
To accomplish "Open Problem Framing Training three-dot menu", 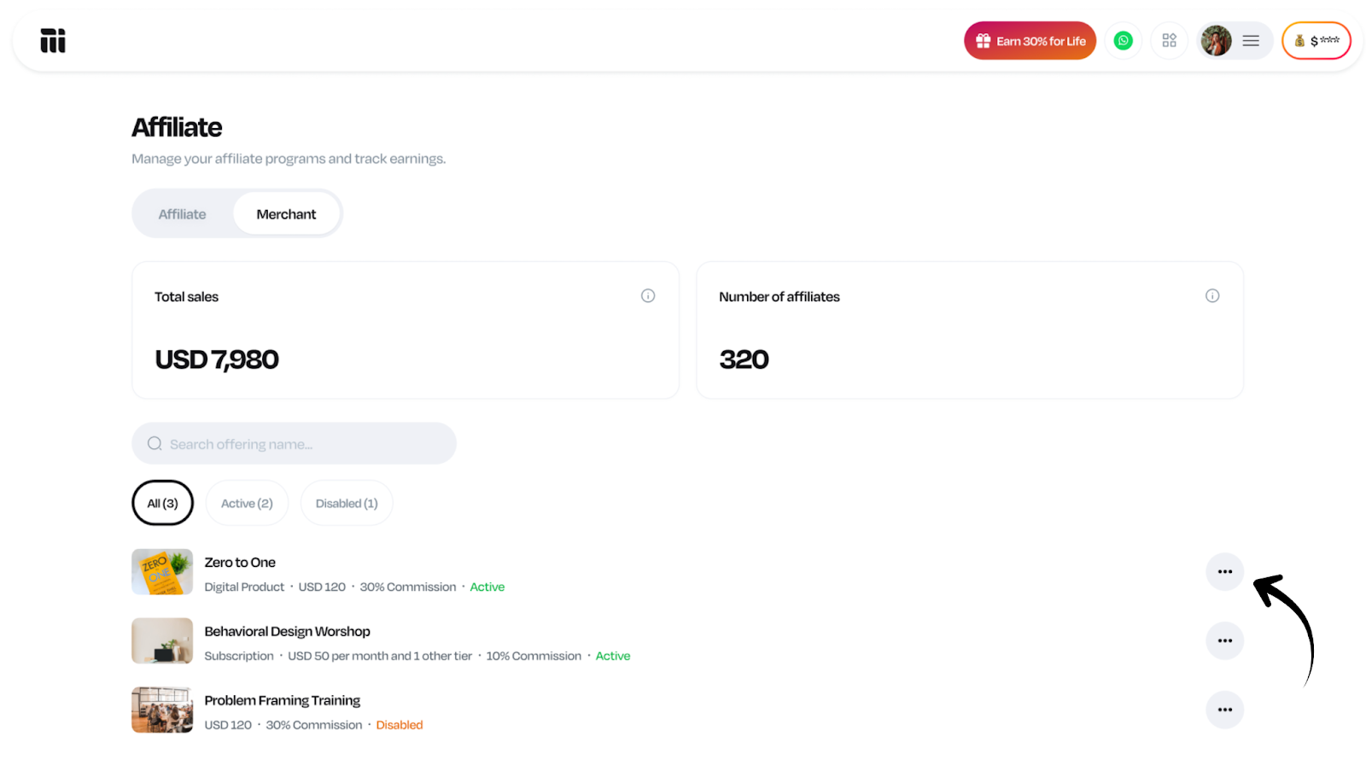I will click(1224, 710).
